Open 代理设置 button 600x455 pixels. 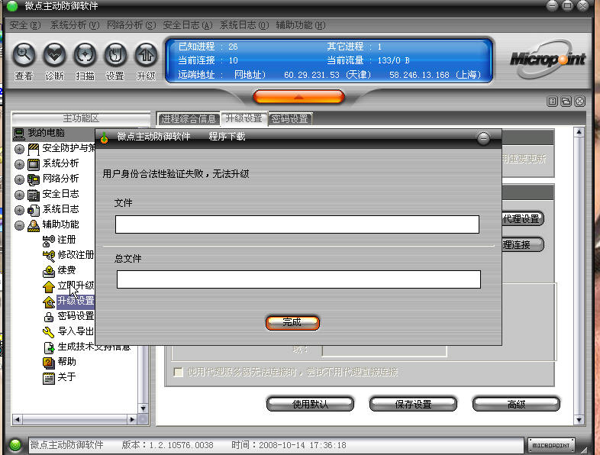523,219
